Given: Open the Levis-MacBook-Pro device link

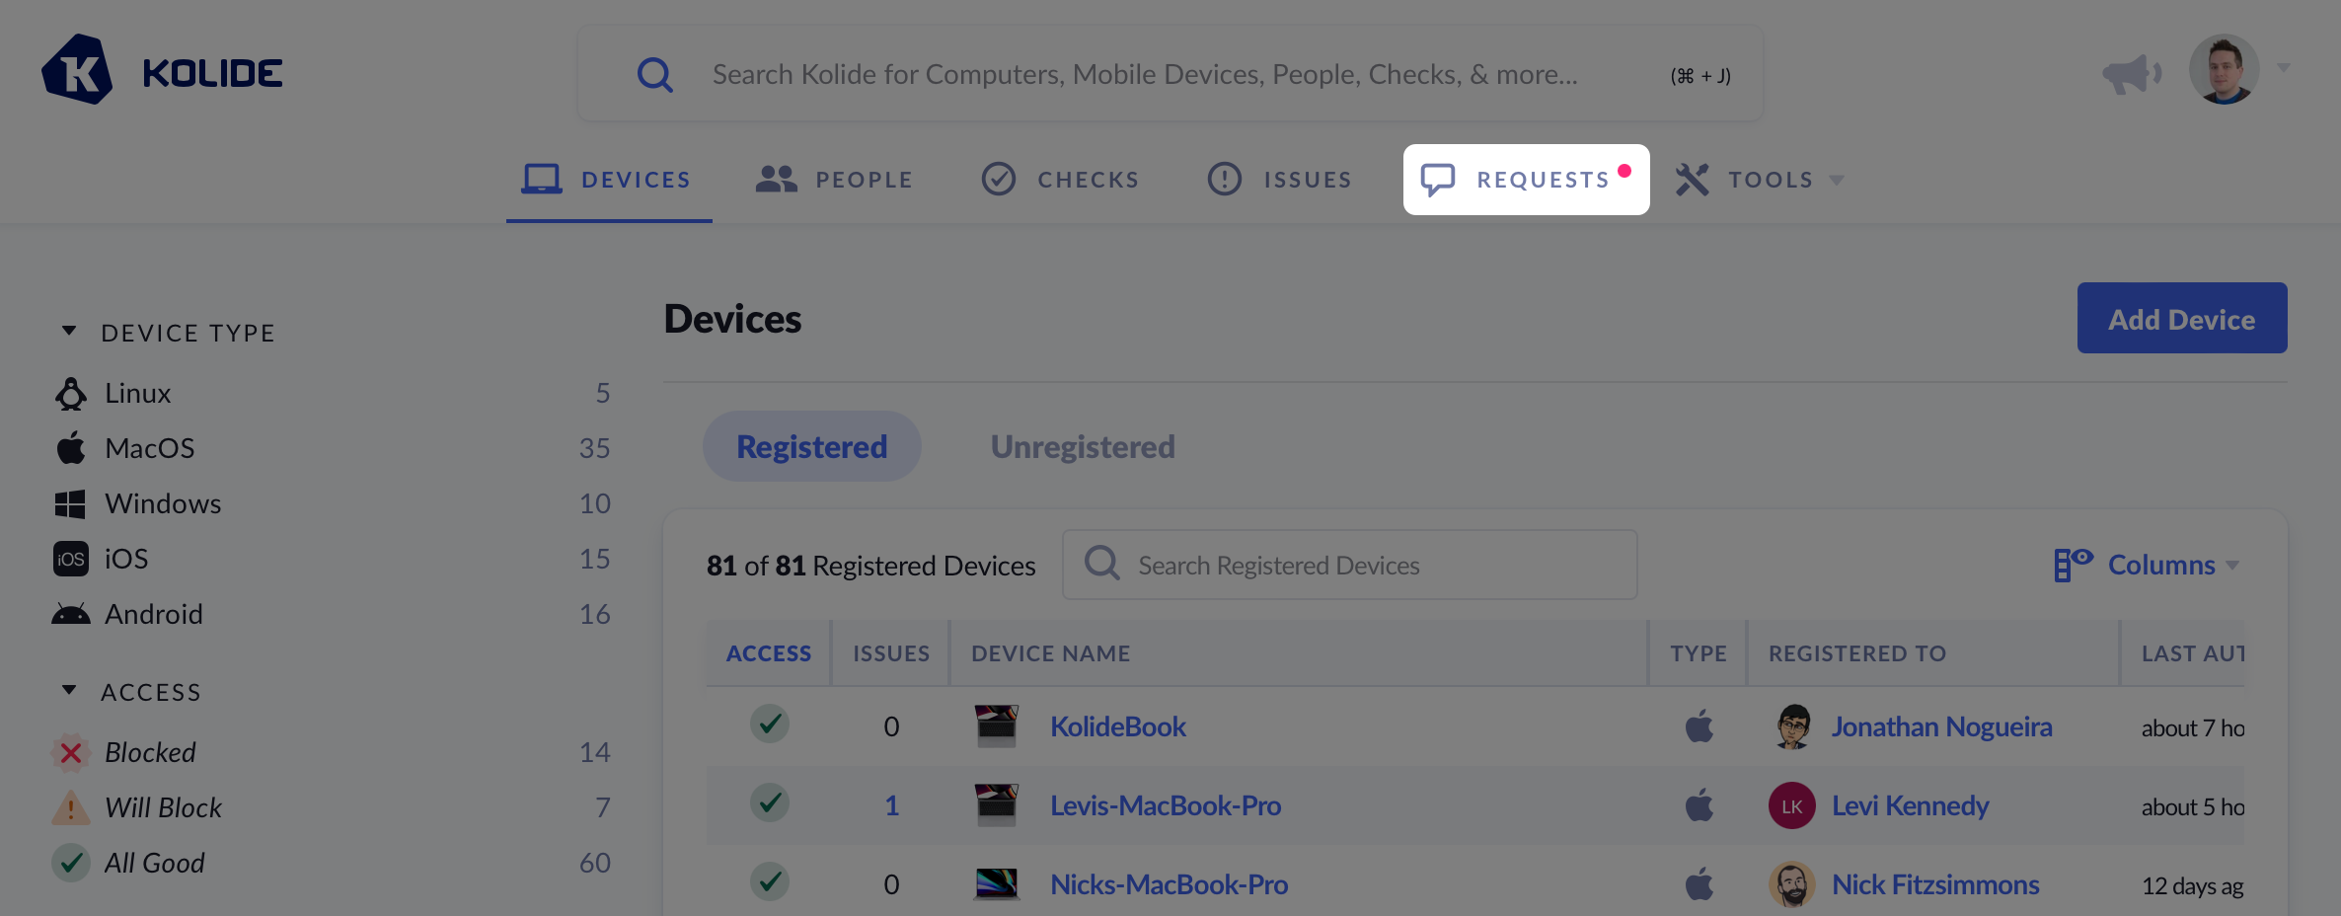Looking at the screenshot, I should click(x=1166, y=806).
